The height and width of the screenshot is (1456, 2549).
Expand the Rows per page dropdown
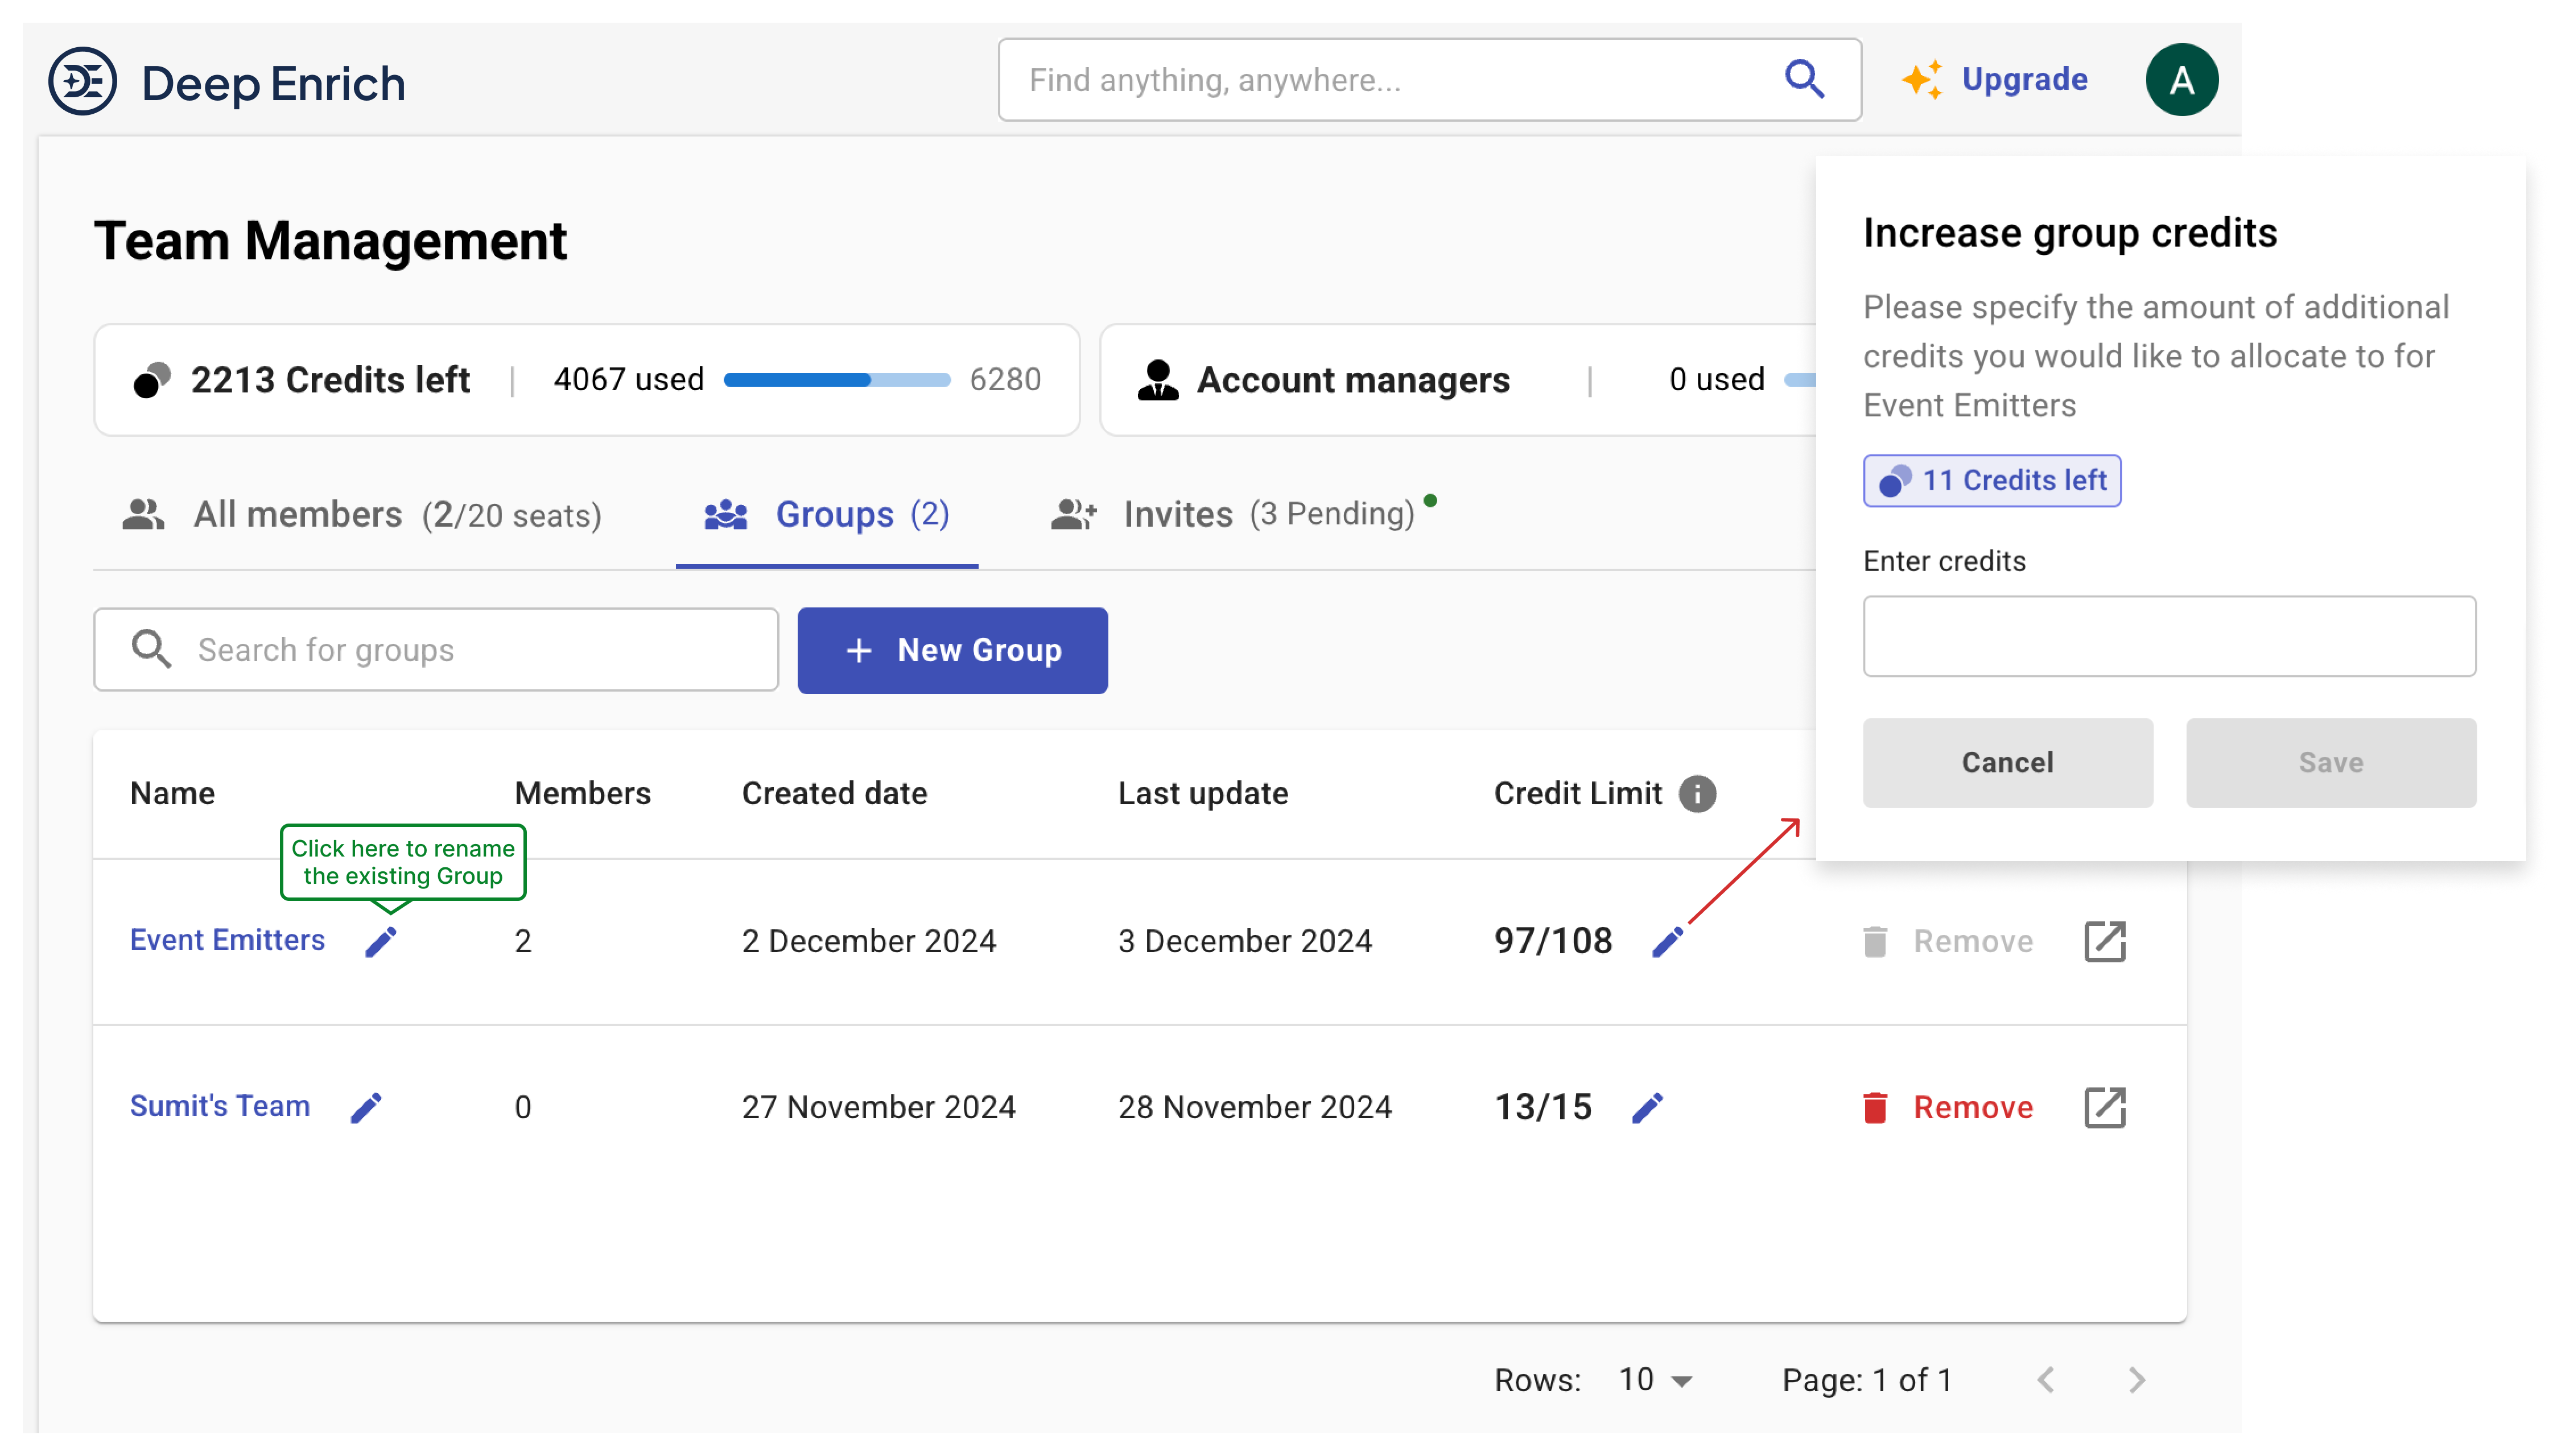(x=1656, y=1380)
